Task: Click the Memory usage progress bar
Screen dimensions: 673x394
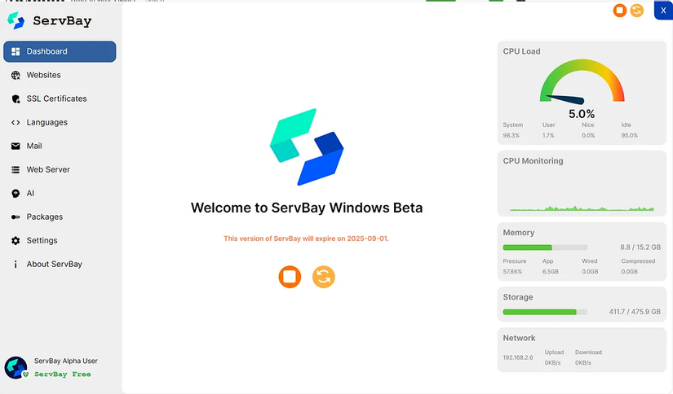Action: [545, 247]
